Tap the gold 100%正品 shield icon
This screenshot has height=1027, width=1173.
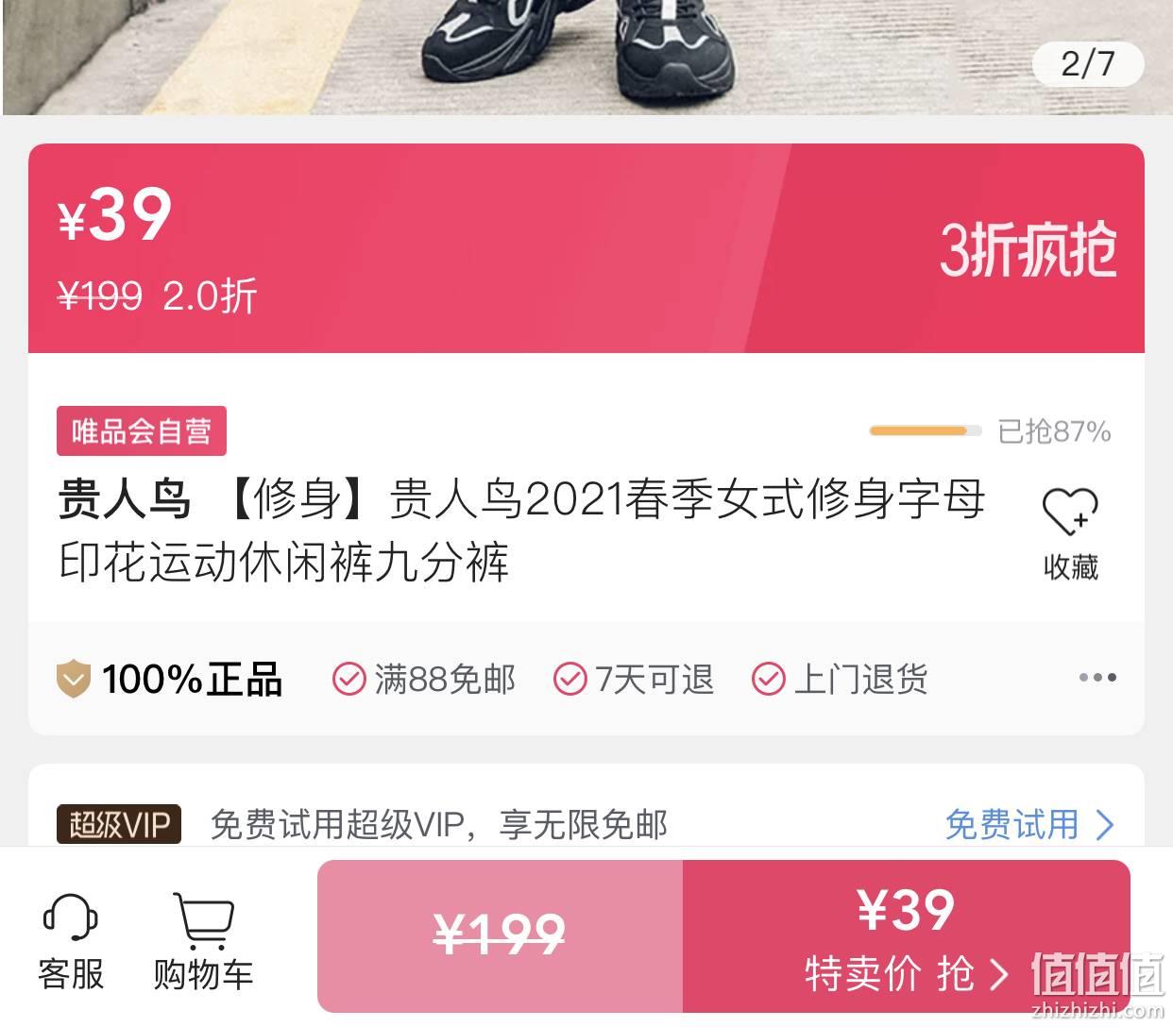(x=74, y=679)
